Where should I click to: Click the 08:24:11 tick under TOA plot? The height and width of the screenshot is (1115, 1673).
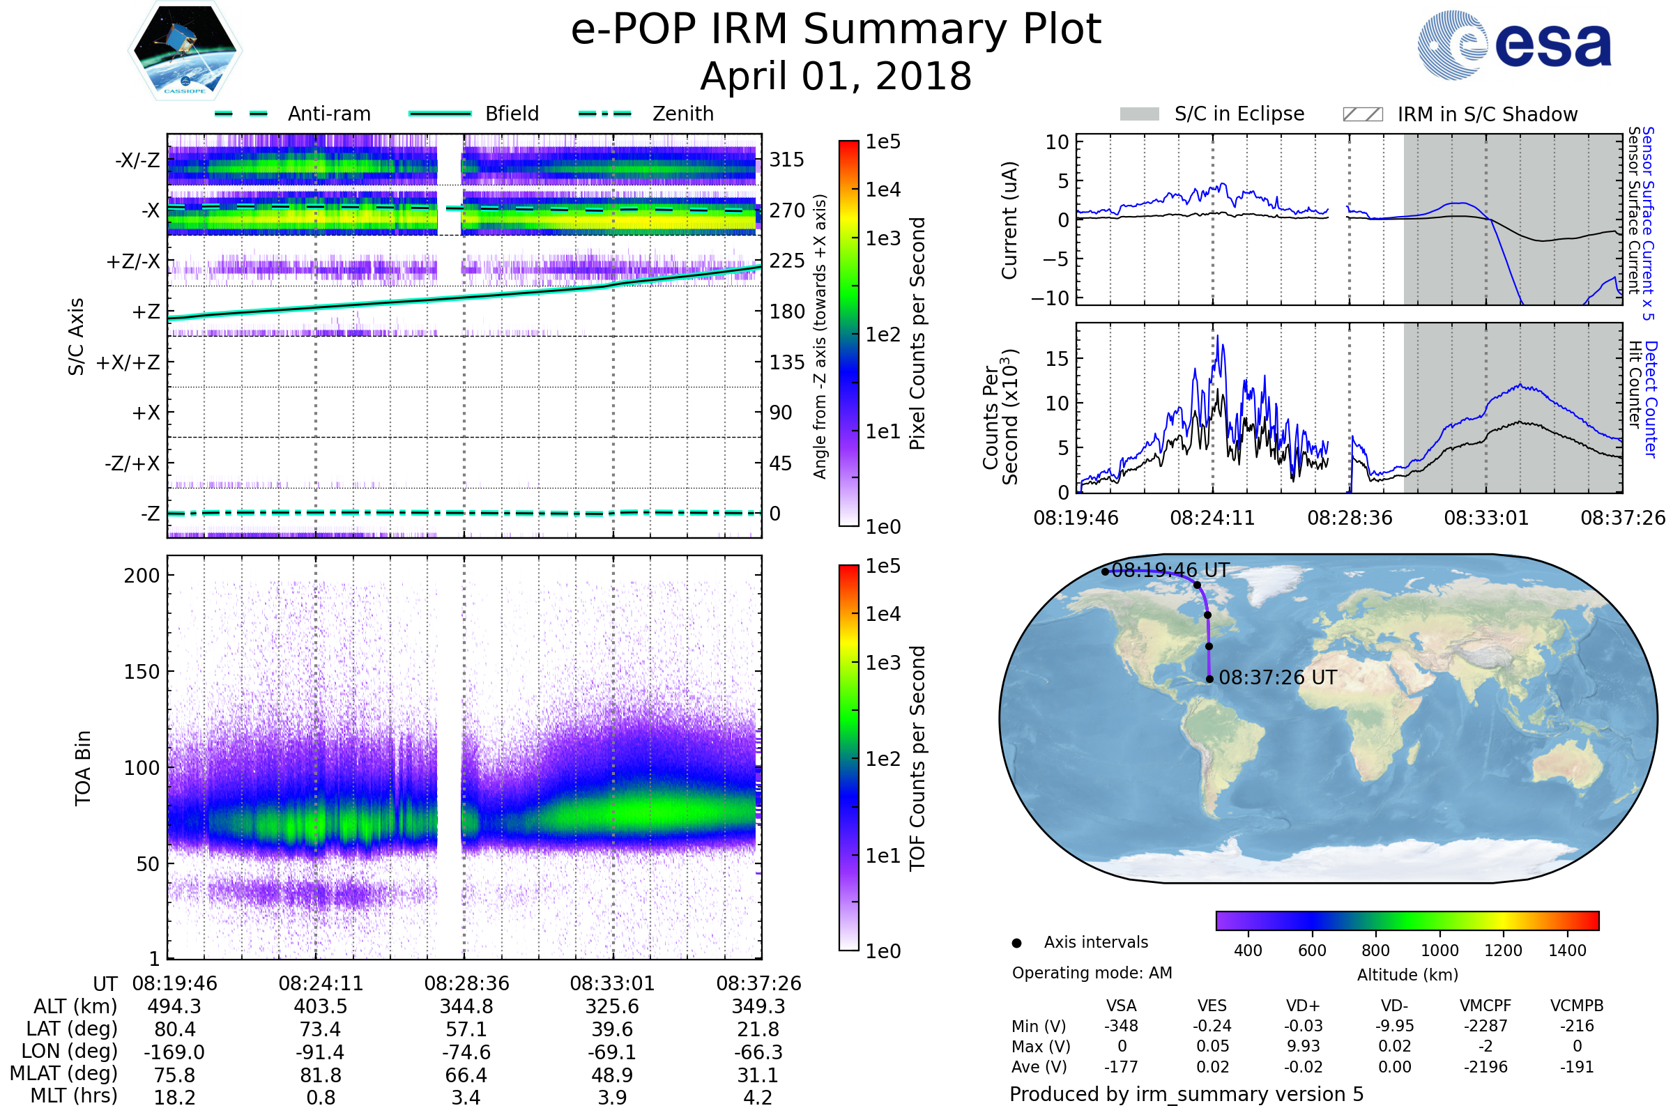click(321, 983)
